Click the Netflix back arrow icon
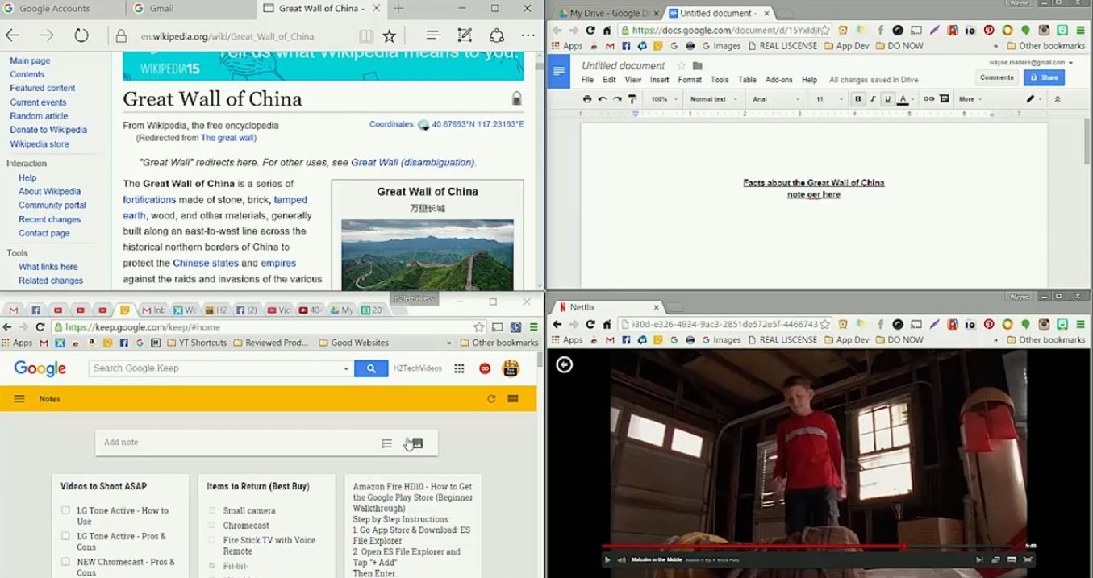 [565, 364]
